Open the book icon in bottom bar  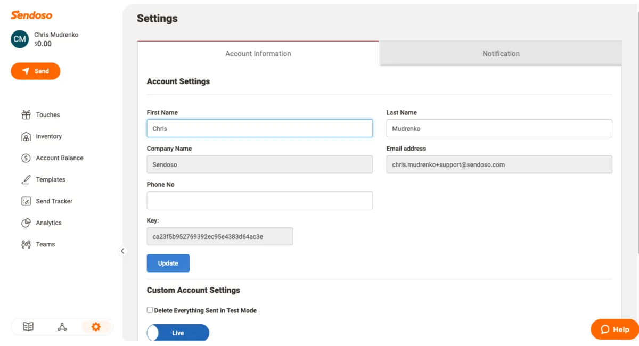[28, 327]
